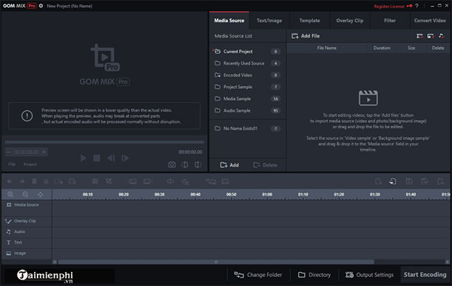Open settings gear next to GOM Mix logo
The width and height of the screenshot is (452, 286).
pyautogui.click(x=41, y=6)
